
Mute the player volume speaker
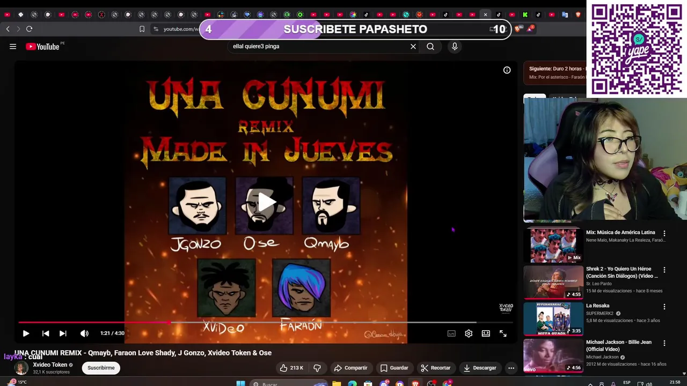pos(84,333)
